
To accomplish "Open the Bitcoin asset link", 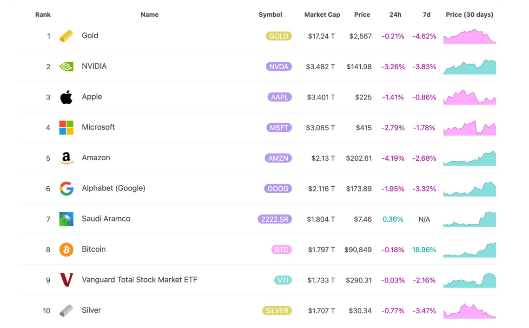I will point(93,249).
